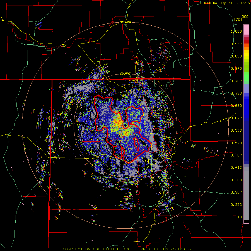Select the 0.253 scale value
251x251 pixels.
tap(236, 205)
